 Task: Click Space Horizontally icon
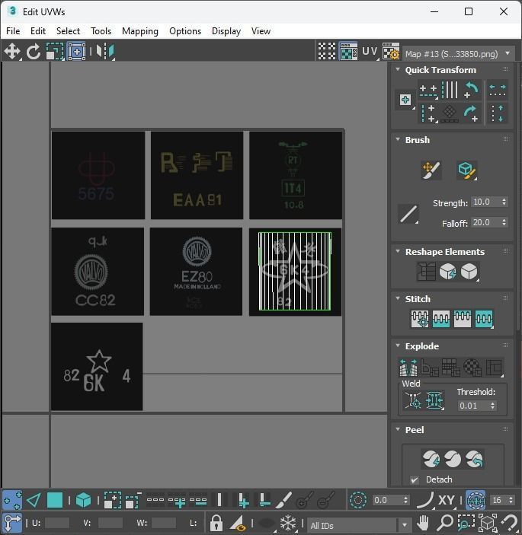pos(498,90)
